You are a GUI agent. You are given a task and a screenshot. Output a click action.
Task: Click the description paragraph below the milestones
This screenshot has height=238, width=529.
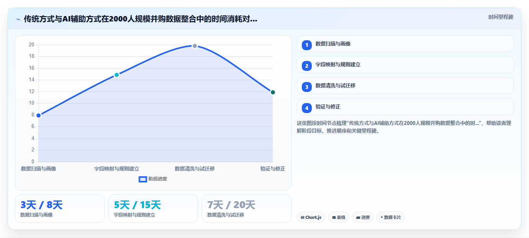point(404,127)
